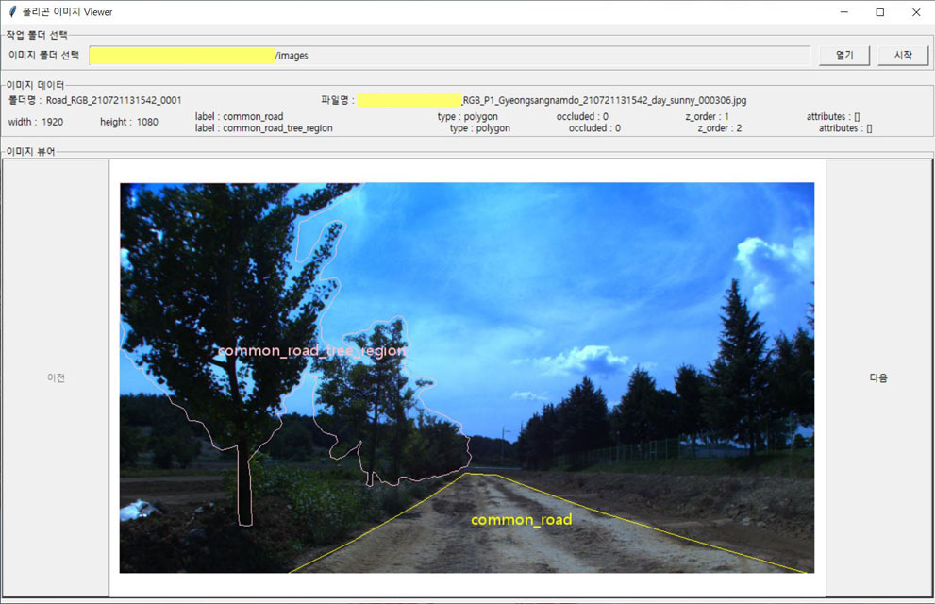The width and height of the screenshot is (935, 604).
Task: Click 다음 to view the next image
Action: pyautogui.click(x=877, y=377)
